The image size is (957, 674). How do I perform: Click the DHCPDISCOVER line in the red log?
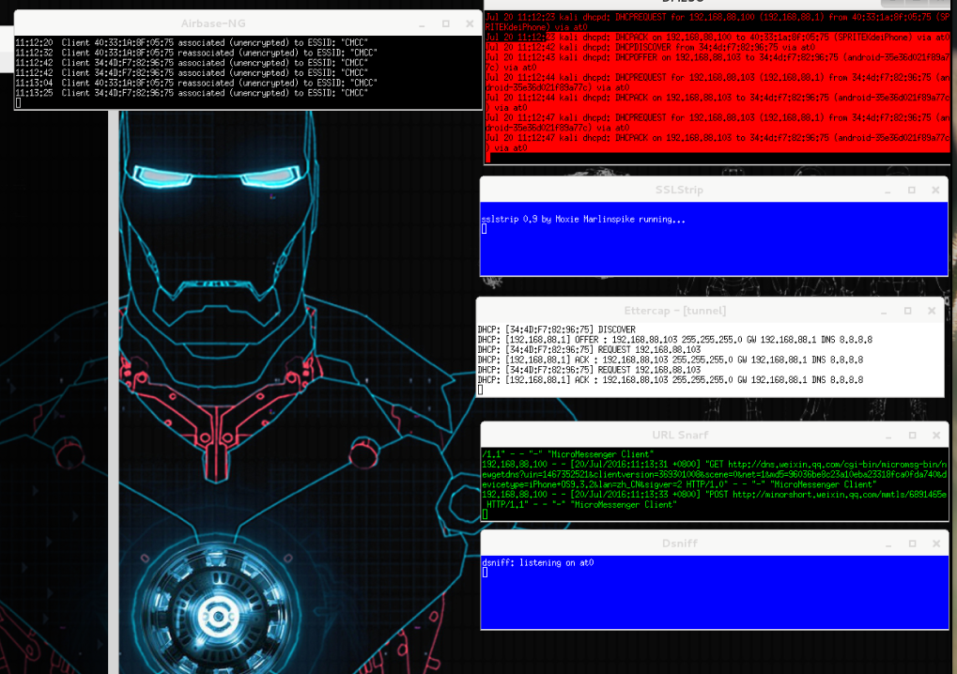tap(651, 48)
